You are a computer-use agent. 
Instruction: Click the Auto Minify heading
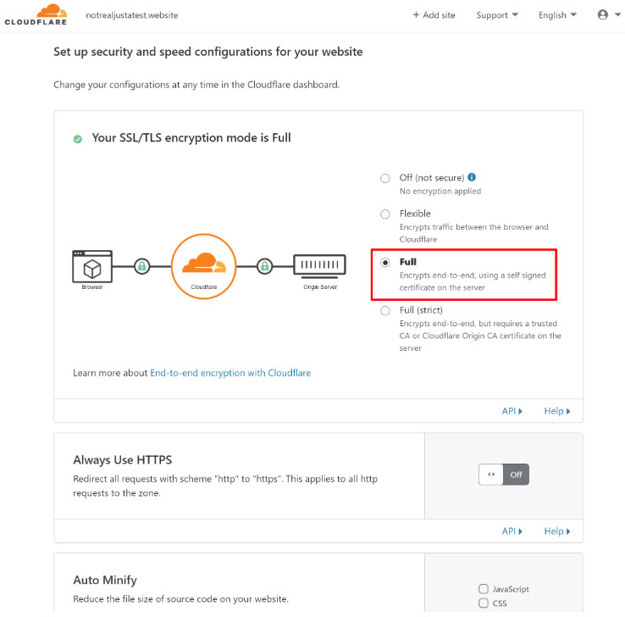click(105, 580)
